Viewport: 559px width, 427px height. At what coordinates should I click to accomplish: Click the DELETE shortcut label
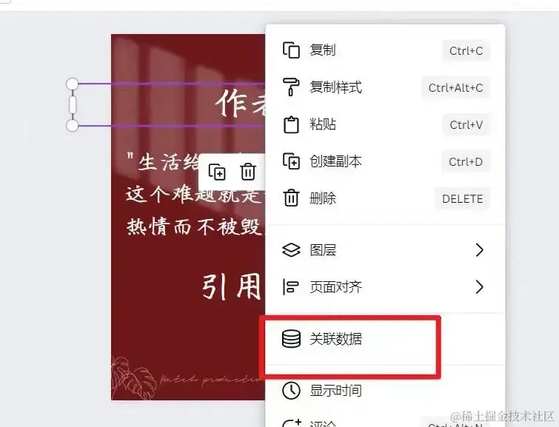click(x=463, y=199)
